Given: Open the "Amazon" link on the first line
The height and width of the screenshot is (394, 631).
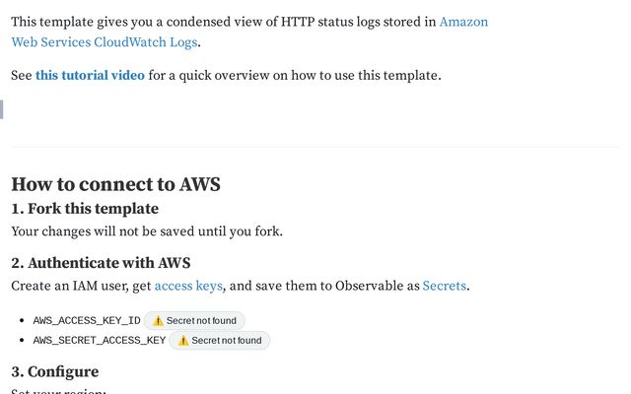Looking at the screenshot, I should [463, 22].
